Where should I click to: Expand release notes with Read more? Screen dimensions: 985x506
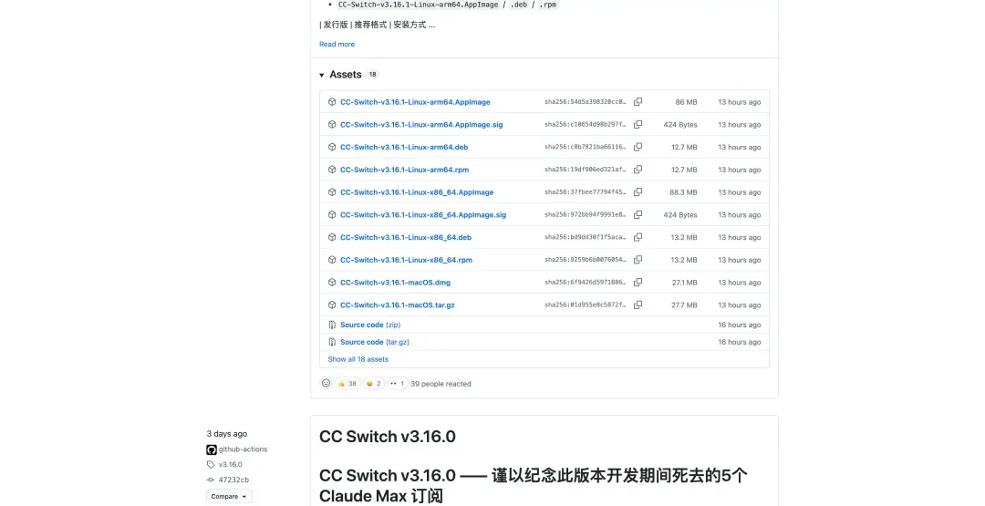coord(337,44)
